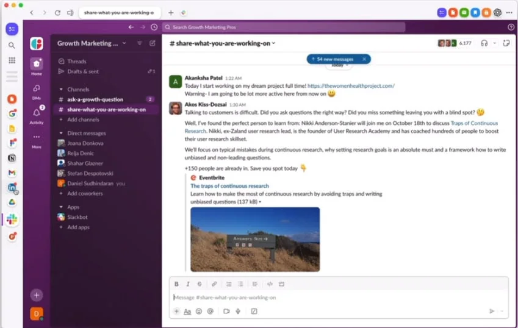Send the message with the arrow icon
Image resolution: width=518 pixels, height=328 pixels.
click(492, 311)
